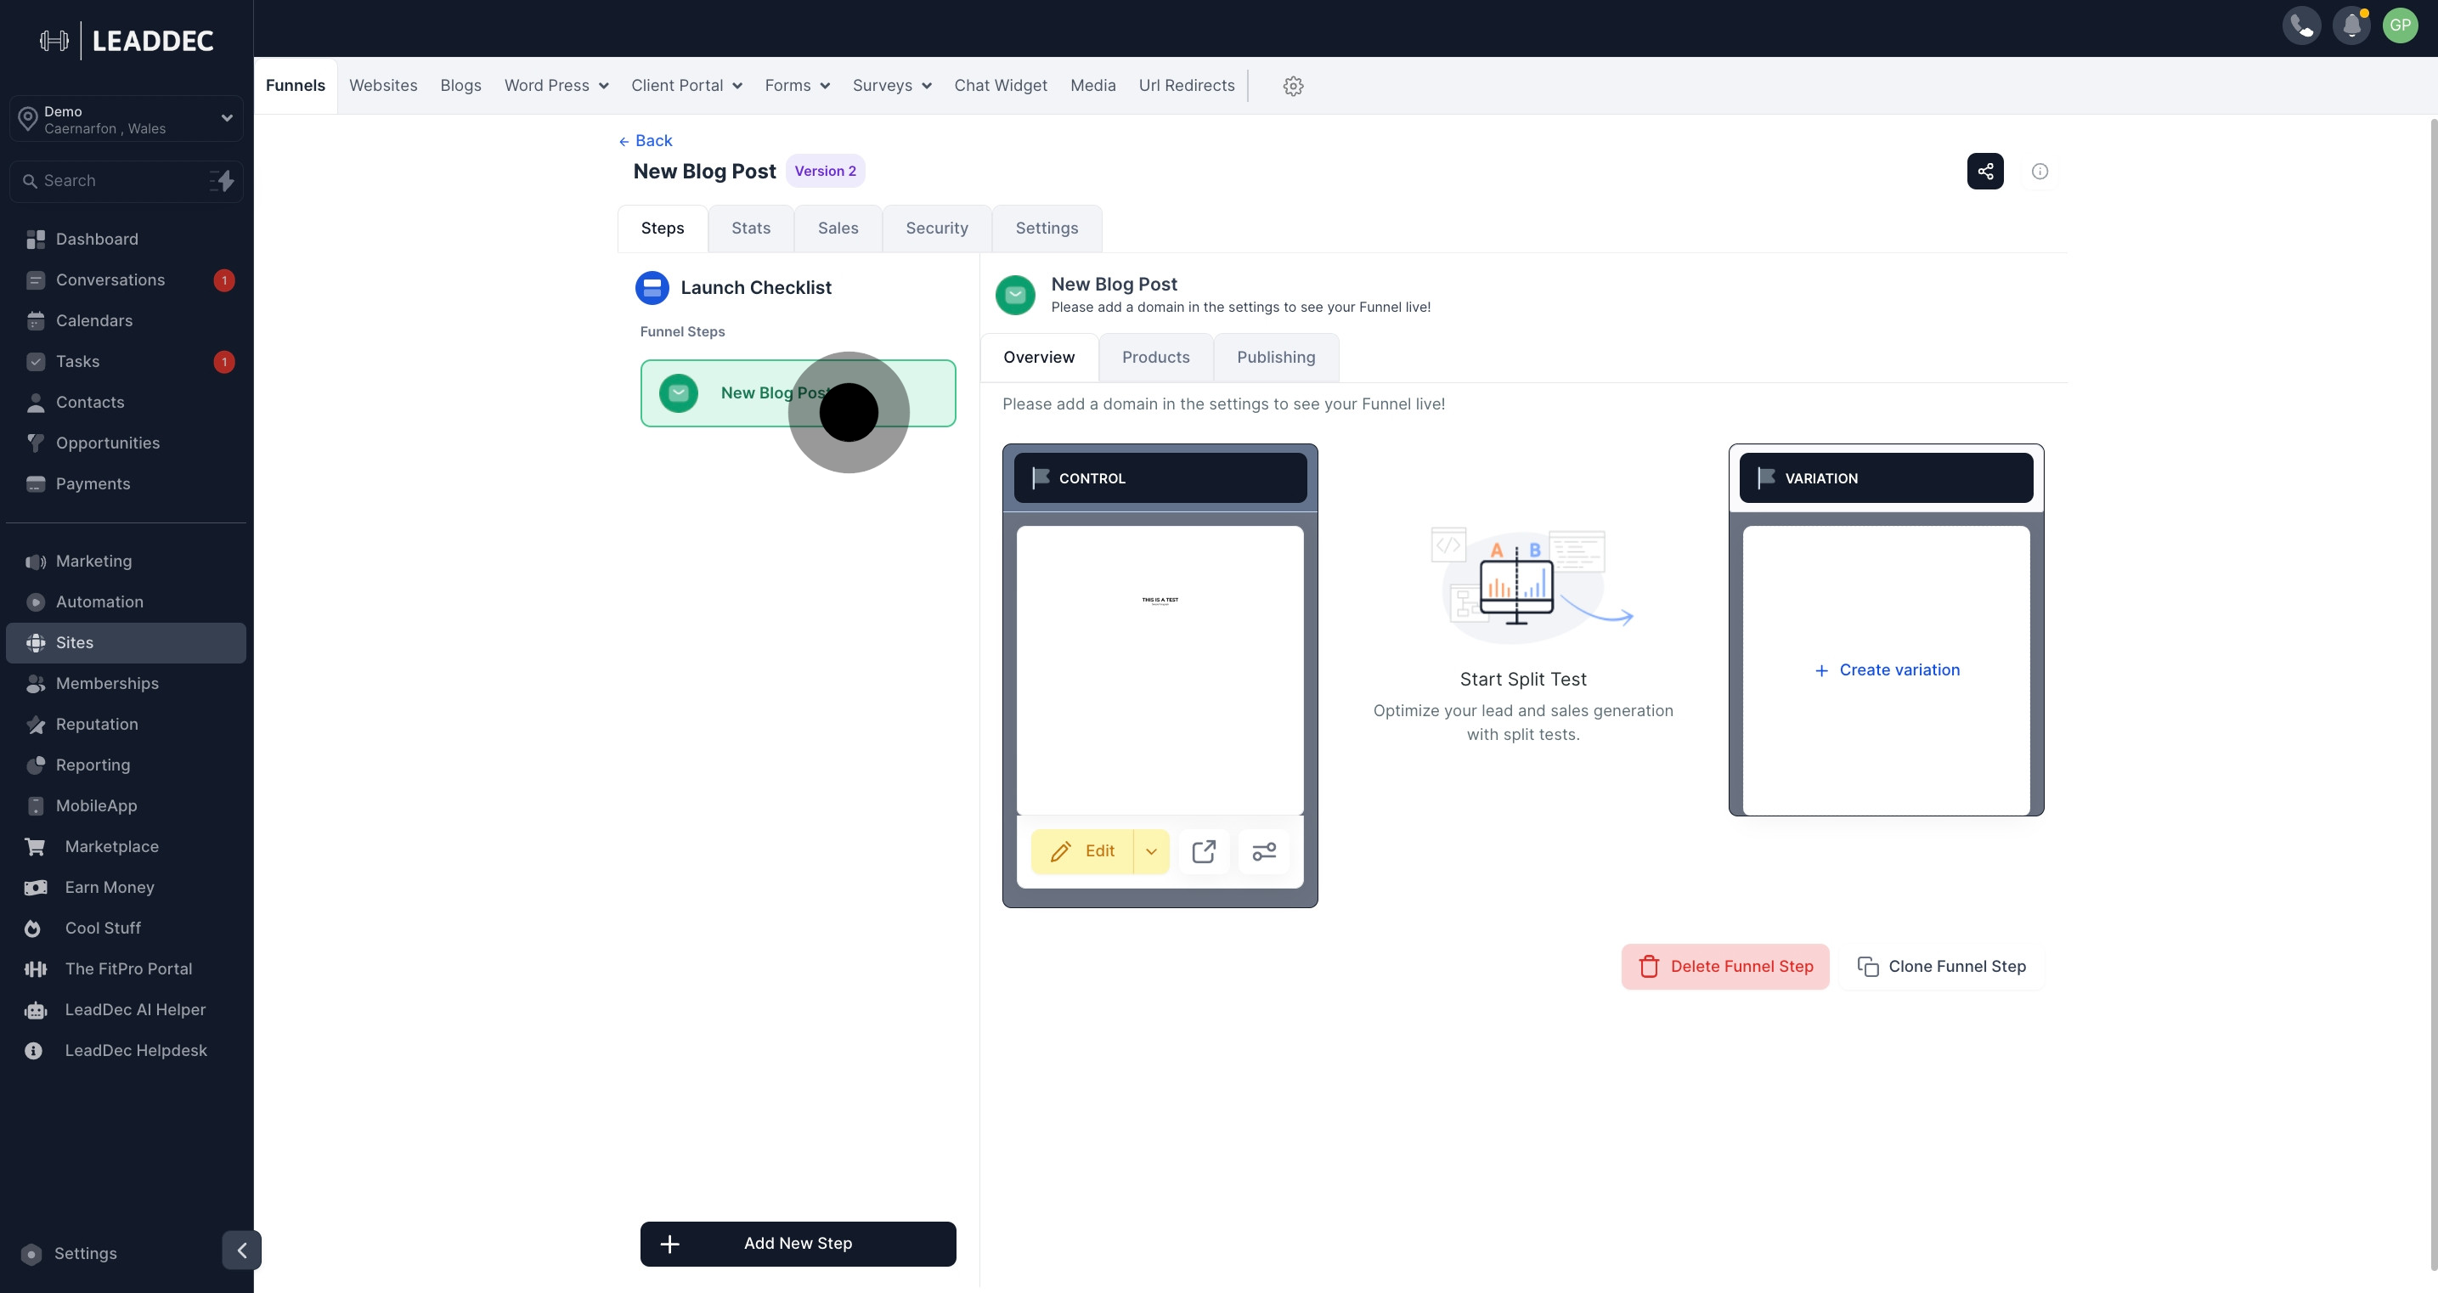Open control step settings sliders icon
The height and width of the screenshot is (1293, 2438).
pos(1263,851)
